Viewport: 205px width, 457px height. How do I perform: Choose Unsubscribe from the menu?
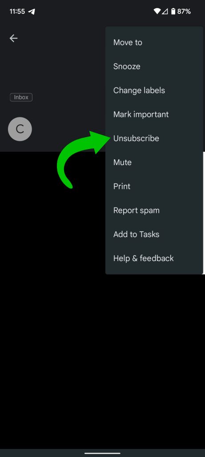[154, 138]
